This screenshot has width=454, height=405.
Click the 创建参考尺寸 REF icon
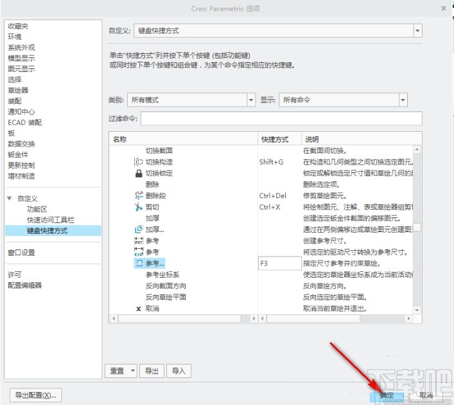[139, 240]
